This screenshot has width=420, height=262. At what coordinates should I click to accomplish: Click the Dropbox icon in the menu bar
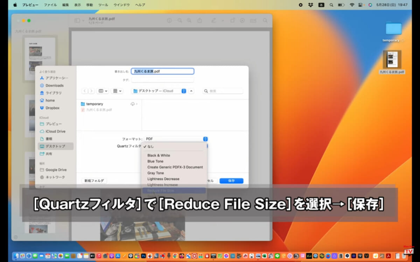tap(310, 5)
